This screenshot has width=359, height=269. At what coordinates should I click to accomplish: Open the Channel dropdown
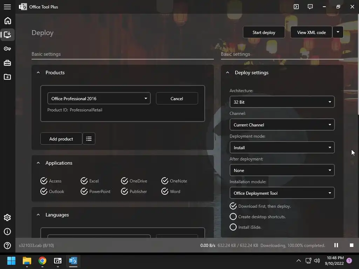click(x=282, y=125)
